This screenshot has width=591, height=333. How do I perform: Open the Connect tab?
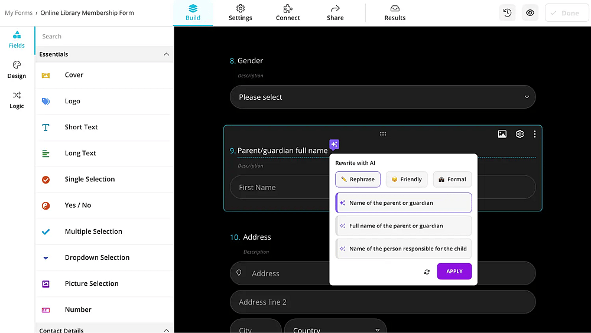[x=288, y=13]
